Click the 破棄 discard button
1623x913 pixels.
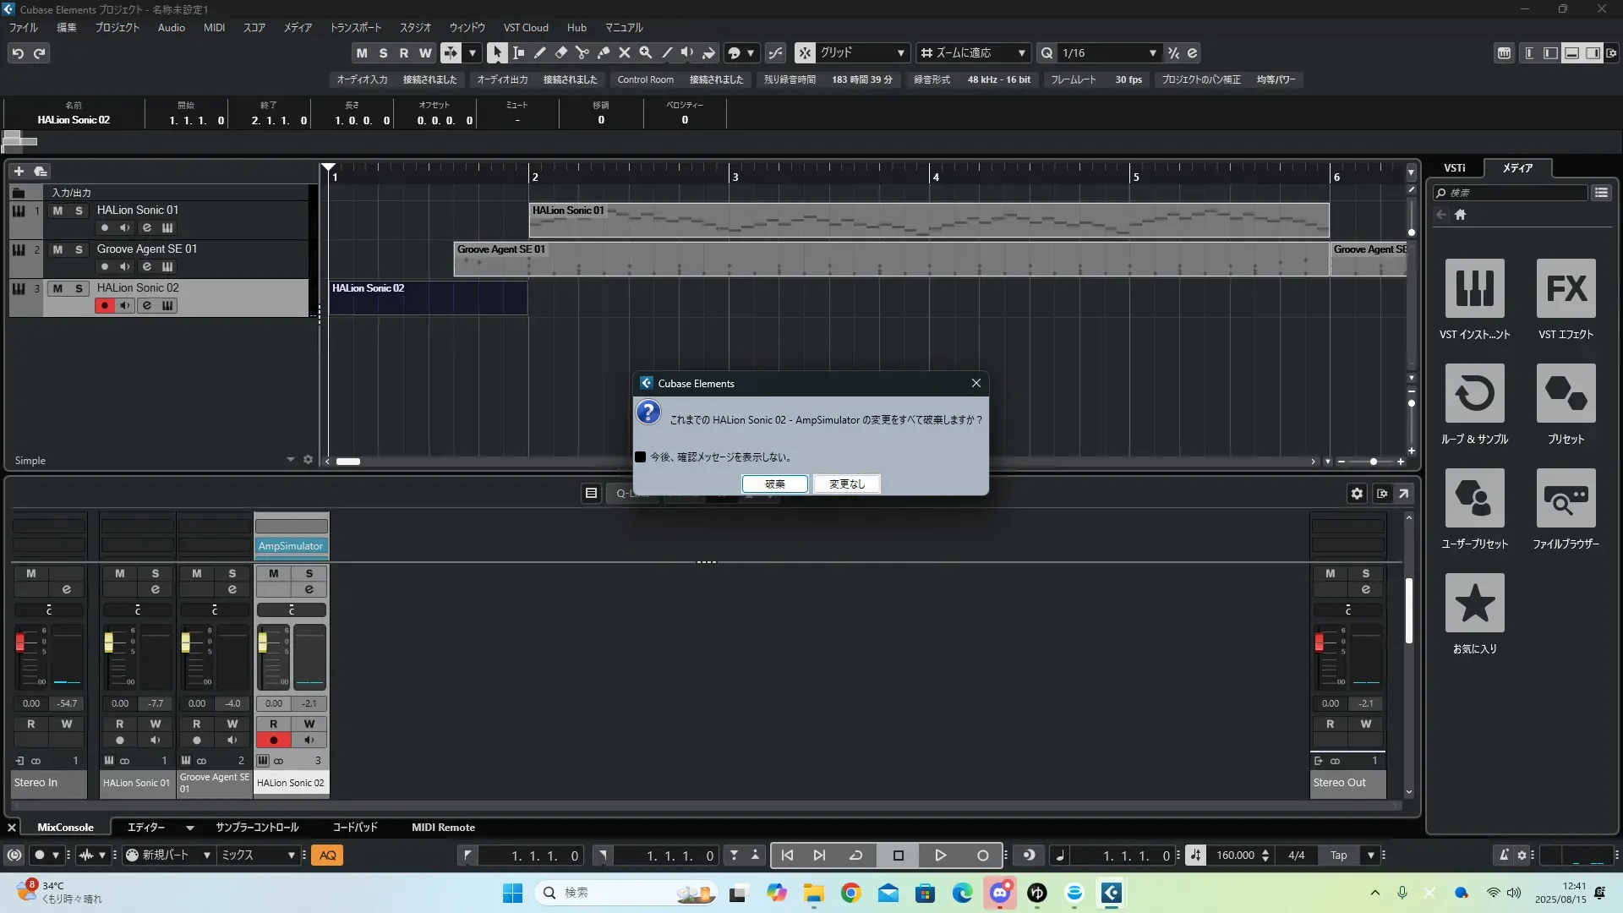774,484
